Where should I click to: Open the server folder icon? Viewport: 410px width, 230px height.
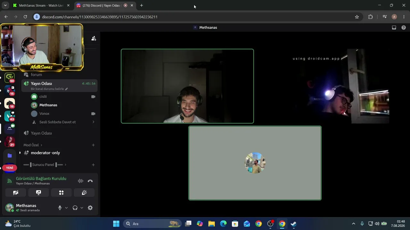(x=10, y=156)
